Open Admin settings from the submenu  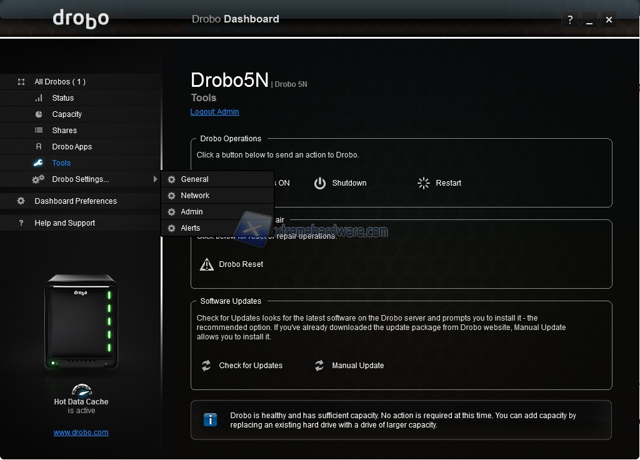tap(192, 212)
